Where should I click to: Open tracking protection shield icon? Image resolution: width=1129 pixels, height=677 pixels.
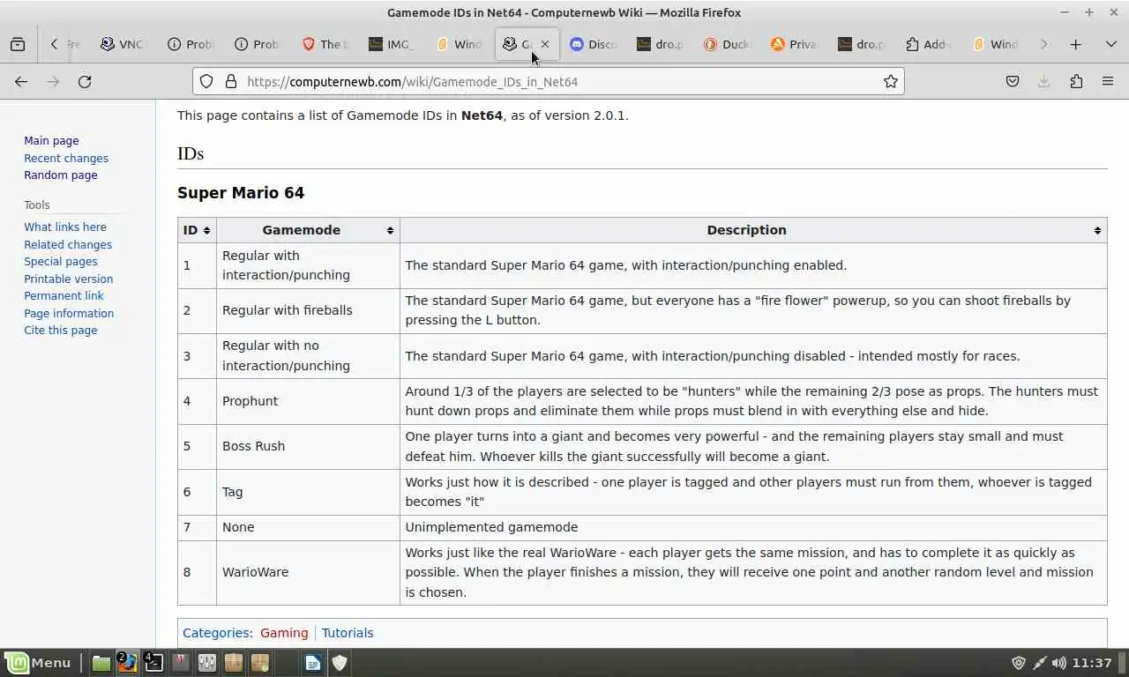206,81
